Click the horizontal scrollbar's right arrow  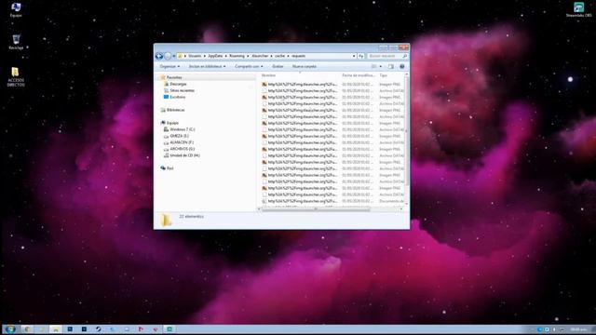(401, 208)
